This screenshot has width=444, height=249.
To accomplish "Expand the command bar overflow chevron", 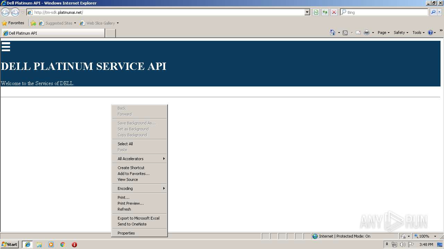I will click(x=441, y=30).
